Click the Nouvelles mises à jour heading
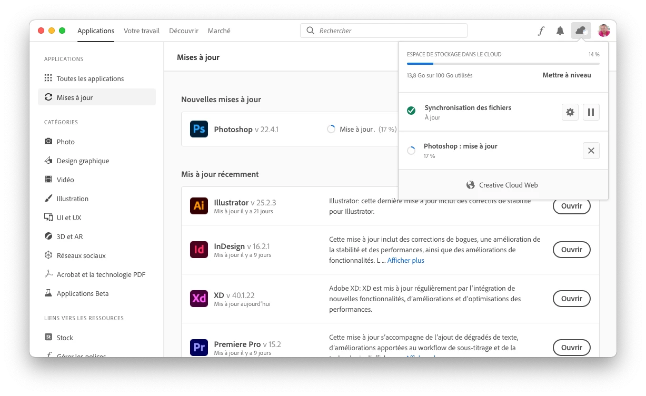The width and height of the screenshot is (646, 396). pyautogui.click(x=221, y=100)
